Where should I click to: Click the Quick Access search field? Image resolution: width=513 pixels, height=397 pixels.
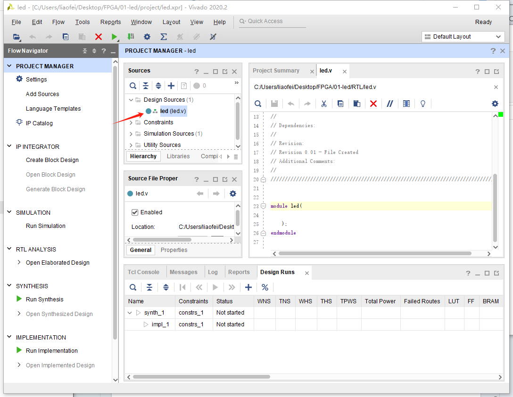[272, 21]
